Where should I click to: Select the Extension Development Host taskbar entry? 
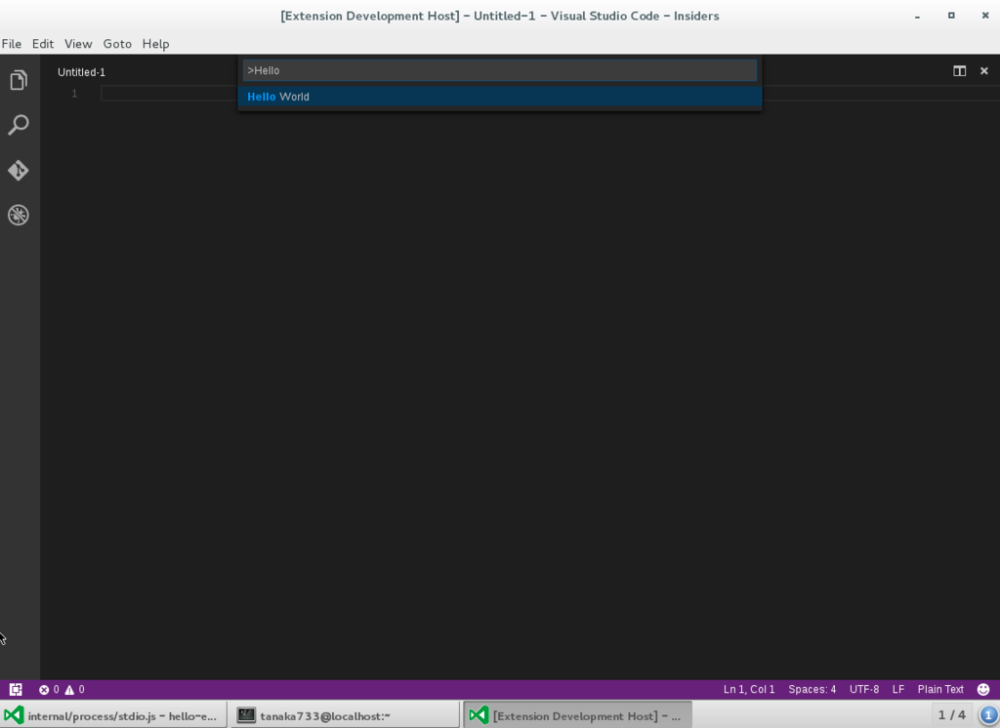click(578, 715)
